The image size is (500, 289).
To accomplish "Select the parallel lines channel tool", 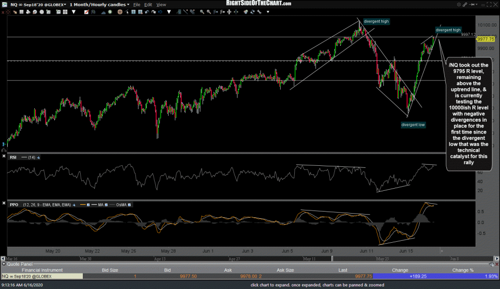I will tap(192, 12).
